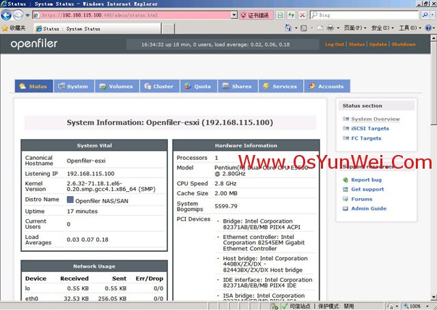Open the Volumes navigation tab
Screen dimensions: 437x310
117,86
